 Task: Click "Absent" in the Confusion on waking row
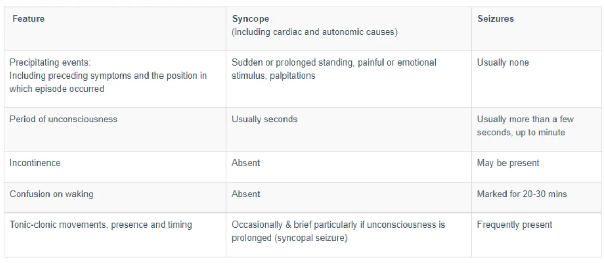coord(245,194)
